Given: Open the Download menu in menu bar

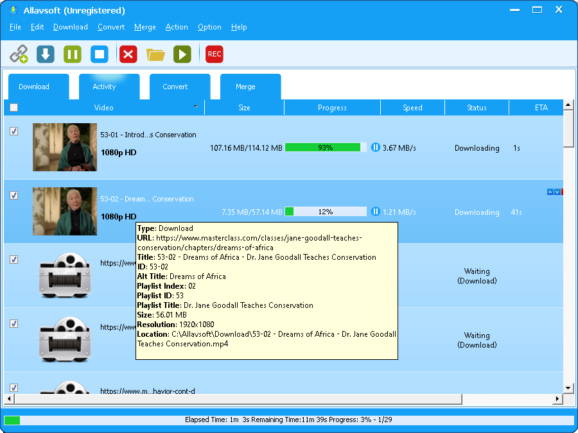Looking at the screenshot, I should pos(71,27).
